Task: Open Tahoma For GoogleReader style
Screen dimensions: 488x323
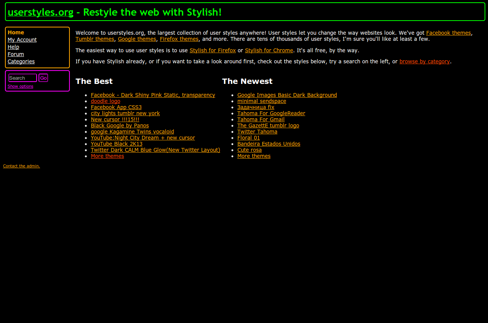Action: point(271,113)
